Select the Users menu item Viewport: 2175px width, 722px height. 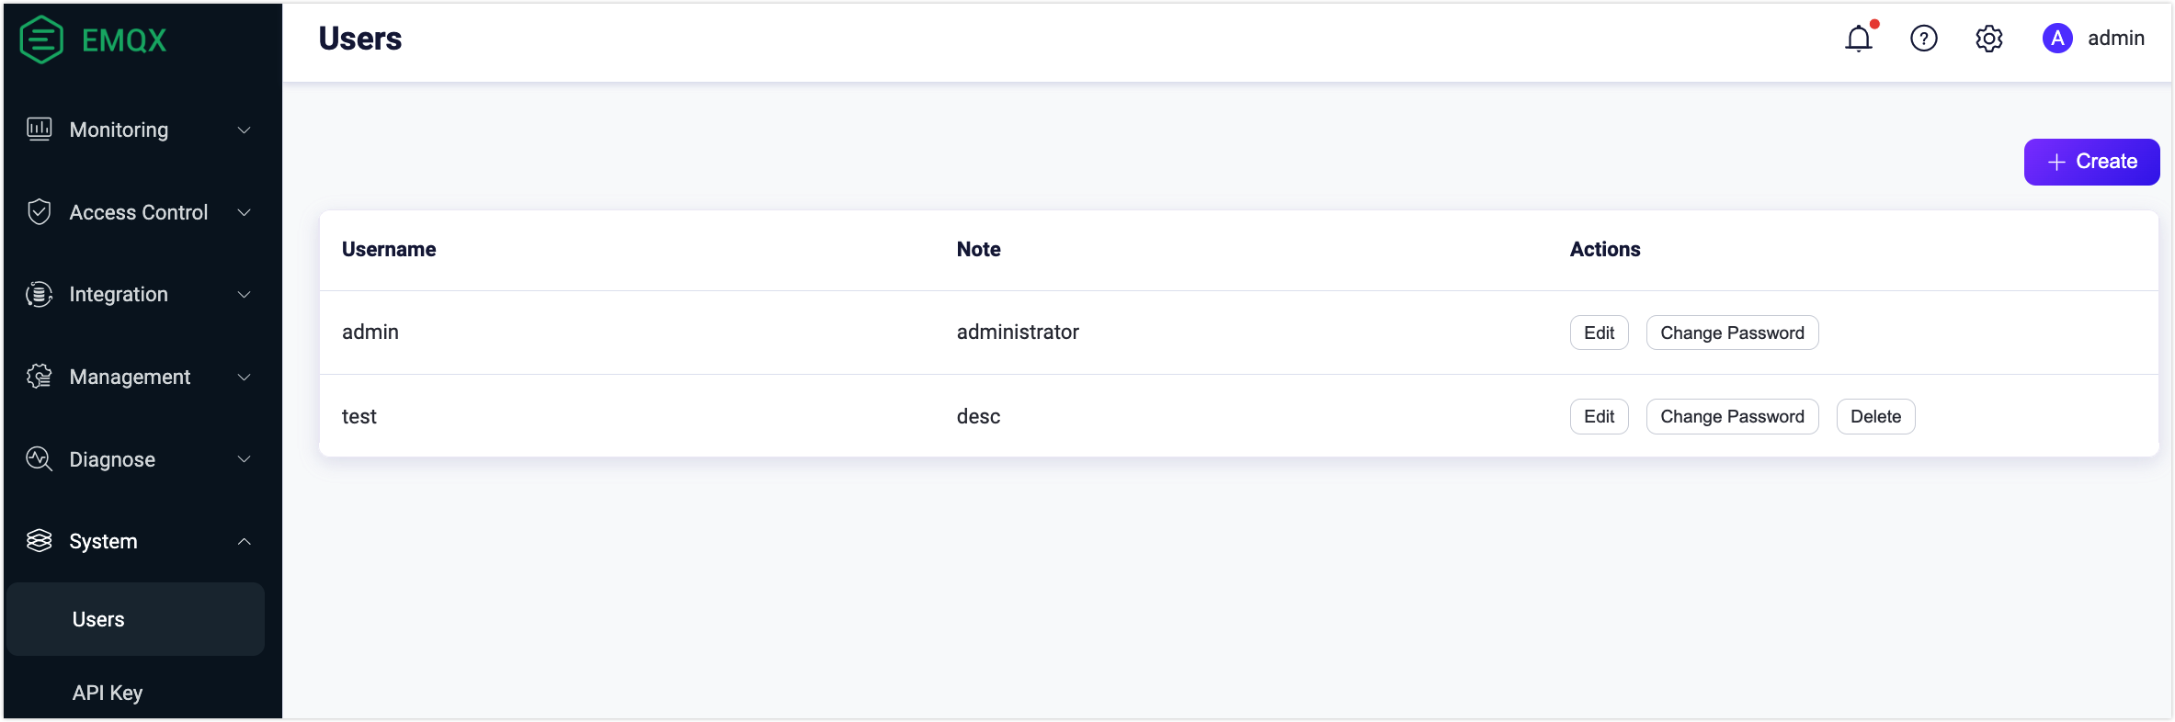pos(98,619)
